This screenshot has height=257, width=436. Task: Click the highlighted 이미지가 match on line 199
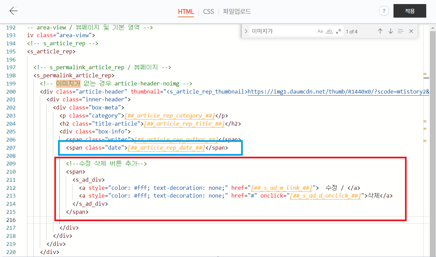point(68,83)
